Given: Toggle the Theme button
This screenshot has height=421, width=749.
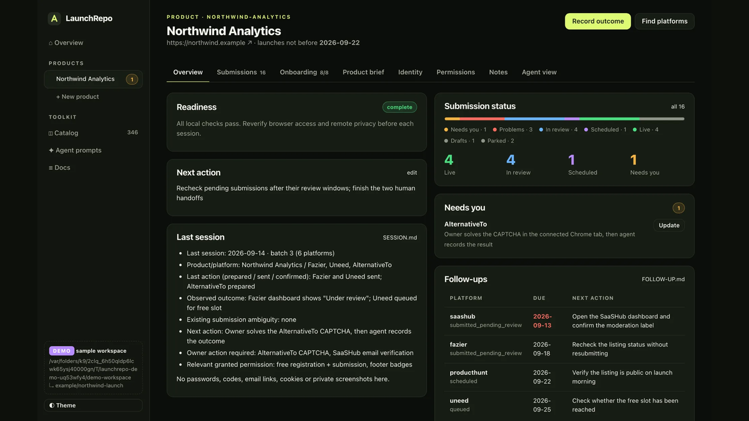Looking at the screenshot, I should coord(93,405).
